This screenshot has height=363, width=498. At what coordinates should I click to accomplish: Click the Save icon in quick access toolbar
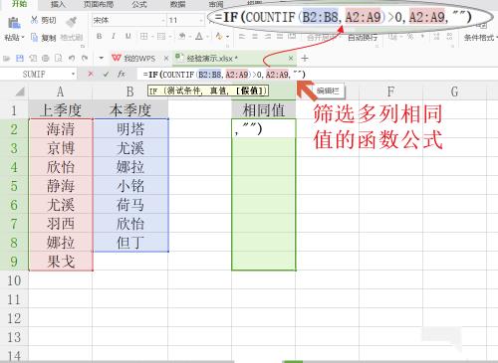coord(20,59)
